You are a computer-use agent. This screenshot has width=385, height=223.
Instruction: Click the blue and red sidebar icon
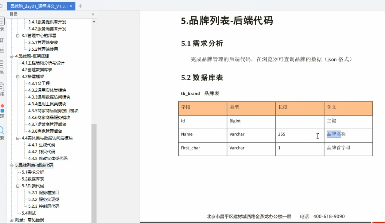[2, 108]
